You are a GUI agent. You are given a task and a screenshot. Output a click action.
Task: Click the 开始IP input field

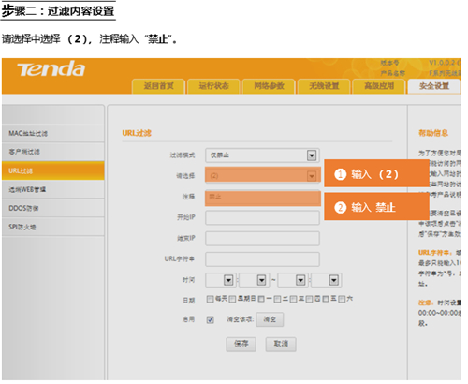point(262,217)
